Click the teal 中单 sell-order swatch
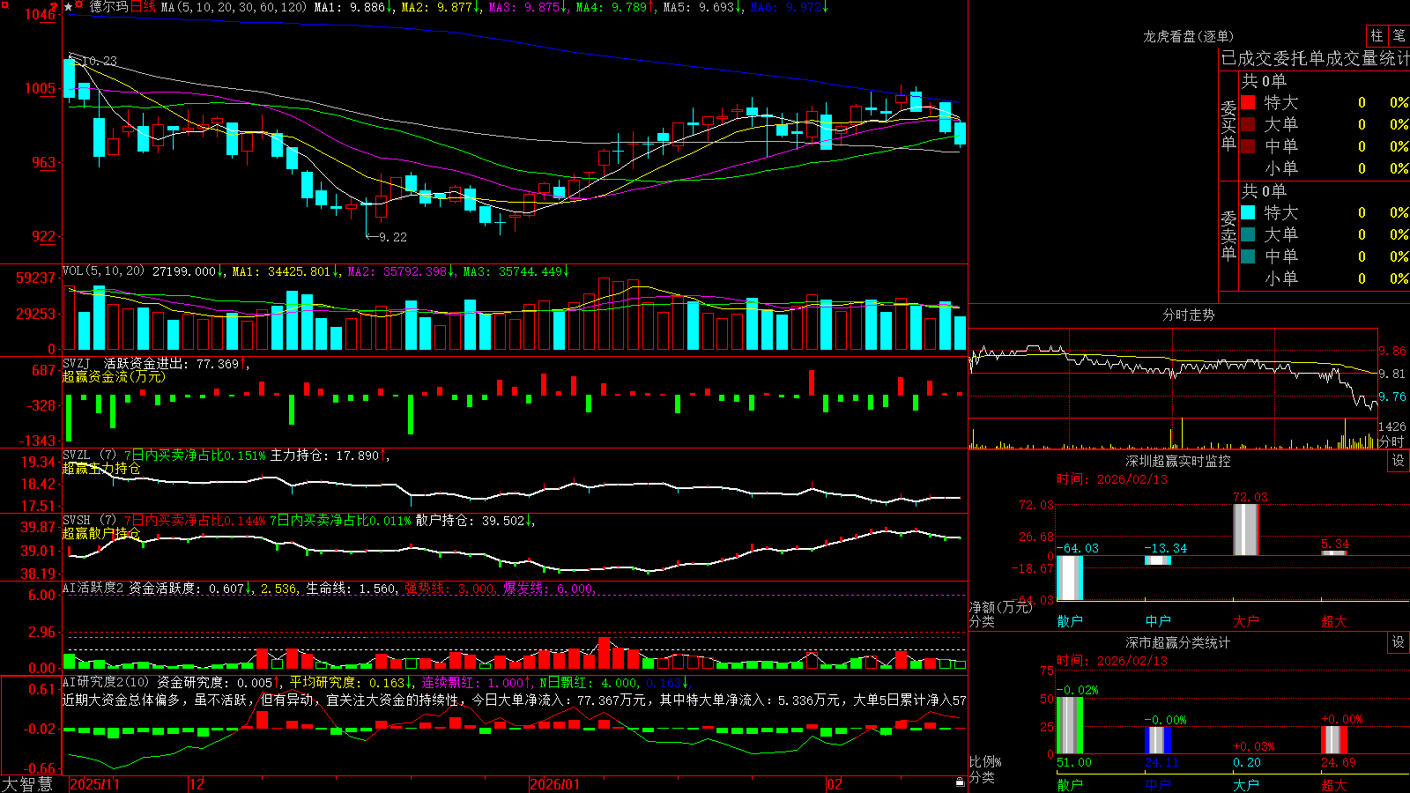The height and width of the screenshot is (793, 1410). (x=1248, y=256)
